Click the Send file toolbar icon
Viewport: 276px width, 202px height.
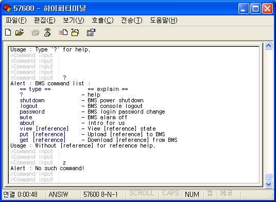click(x=63, y=32)
